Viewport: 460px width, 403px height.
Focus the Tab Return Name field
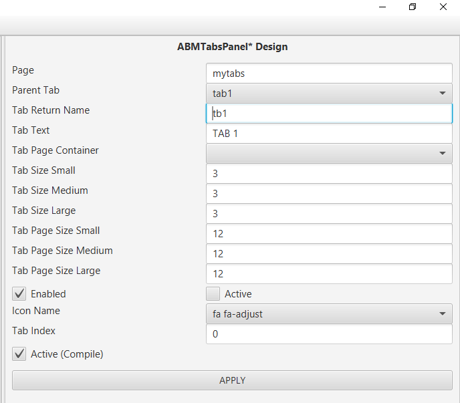point(329,114)
